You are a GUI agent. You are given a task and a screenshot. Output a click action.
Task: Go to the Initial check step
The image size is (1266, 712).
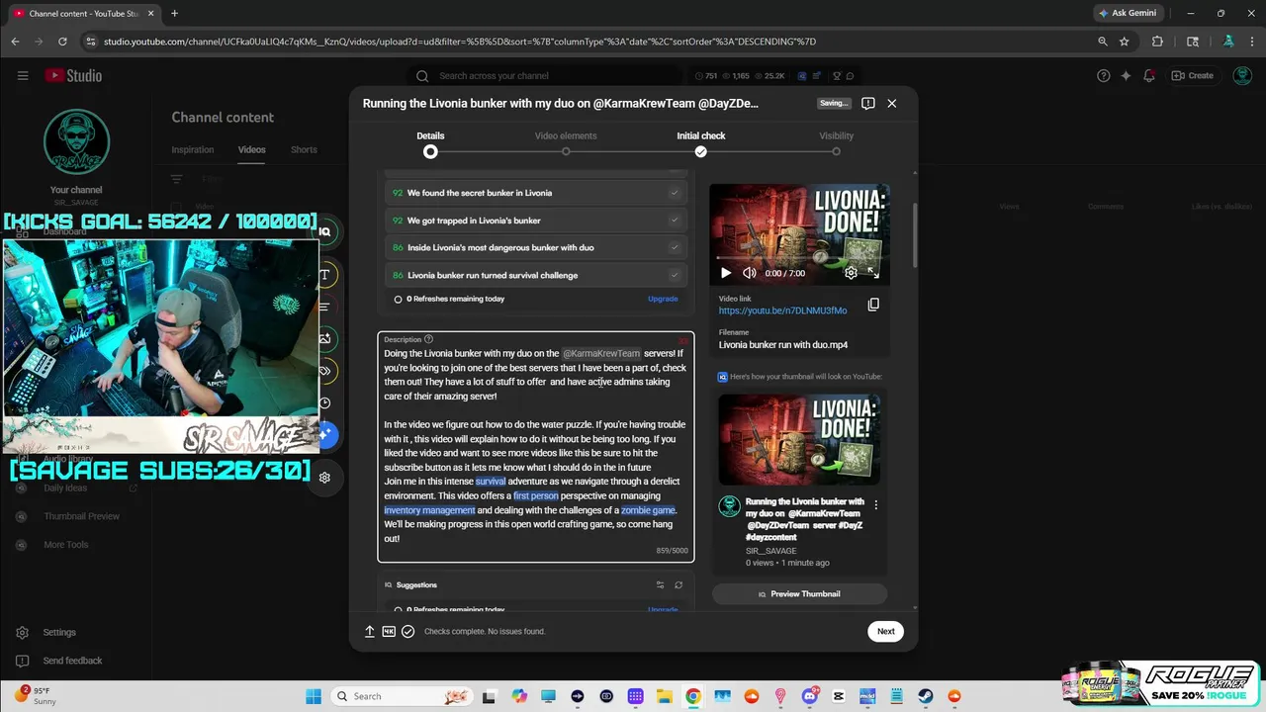tap(701, 143)
